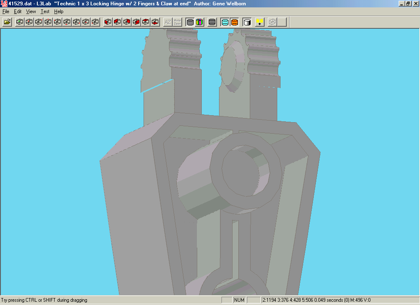Click the L3Lab icon in the title bar

pos(4,3)
